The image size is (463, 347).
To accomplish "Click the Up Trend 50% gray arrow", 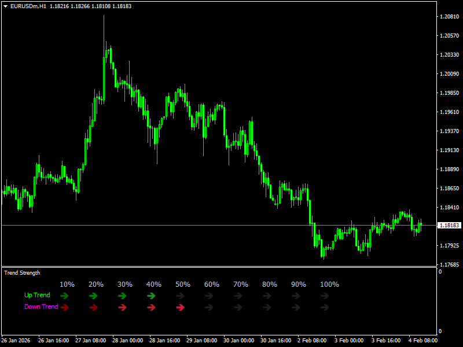I will [x=181, y=296].
